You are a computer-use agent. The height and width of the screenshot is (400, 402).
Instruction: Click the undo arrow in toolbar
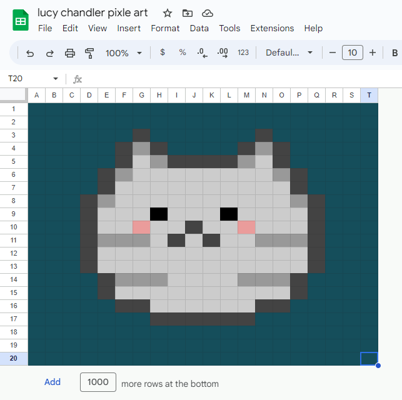pyautogui.click(x=30, y=53)
